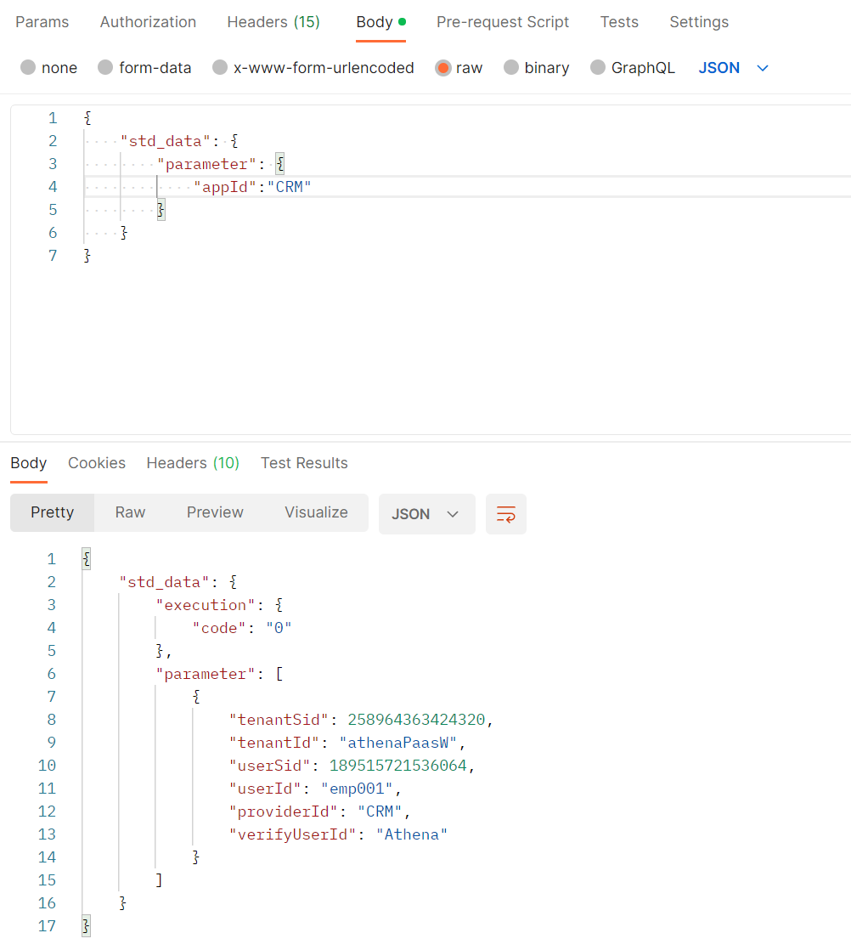Image resolution: width=851 pixels, height=950 pixels.
Task: Click the "appId":"CRM" line in request editor
Action: coord(252,187)
